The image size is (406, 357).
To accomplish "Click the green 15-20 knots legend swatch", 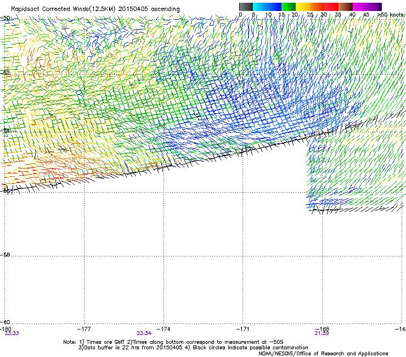I will [x=289, y=7].
